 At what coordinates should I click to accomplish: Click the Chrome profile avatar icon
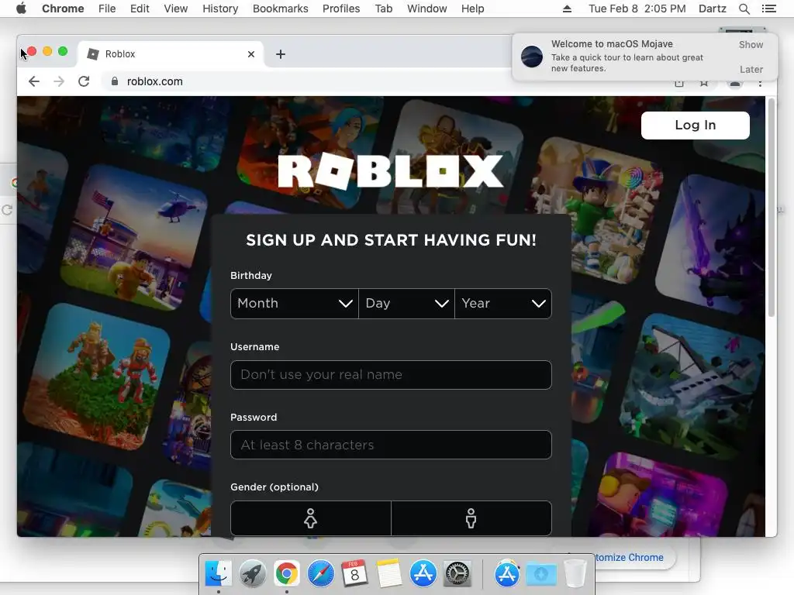coord(735,83)
